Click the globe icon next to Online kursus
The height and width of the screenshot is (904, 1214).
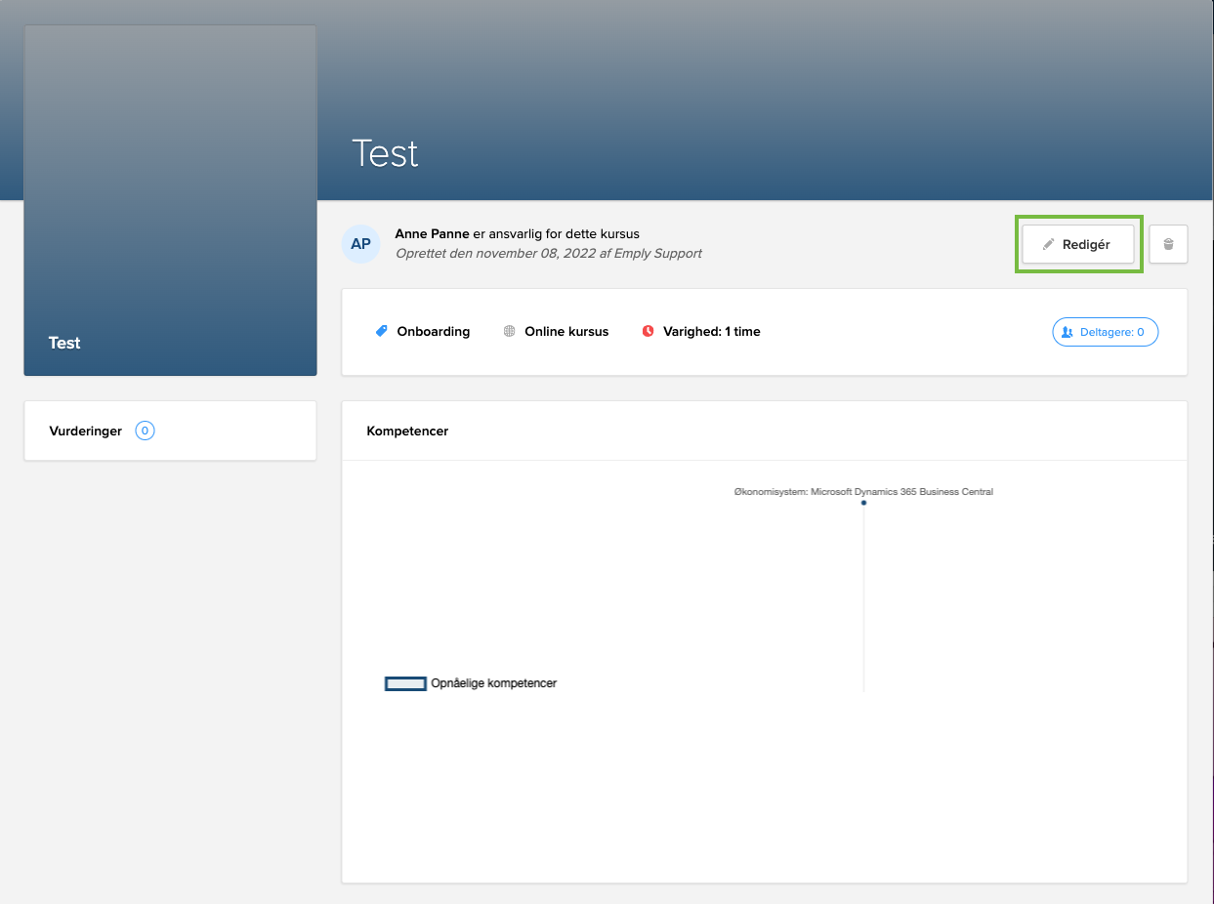pos(509,331)
